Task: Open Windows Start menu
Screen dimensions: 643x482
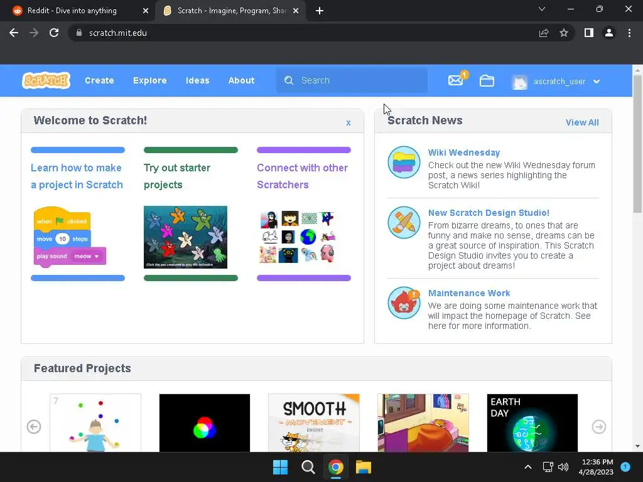Action: pyautogui.click(x=281, y=467)
